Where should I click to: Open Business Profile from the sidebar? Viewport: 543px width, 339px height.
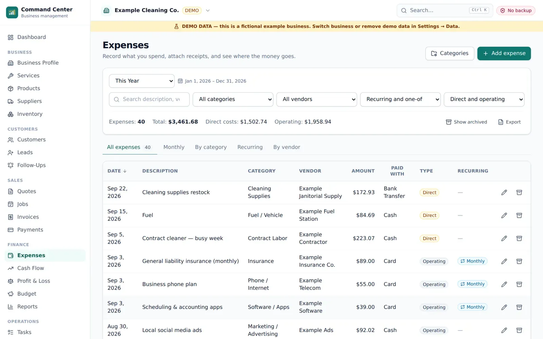[45, 63]
